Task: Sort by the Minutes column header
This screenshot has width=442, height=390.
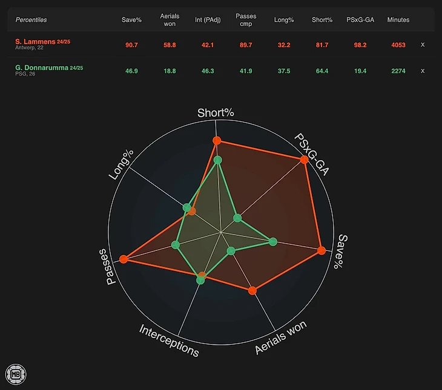Action: tap(398, 20)
